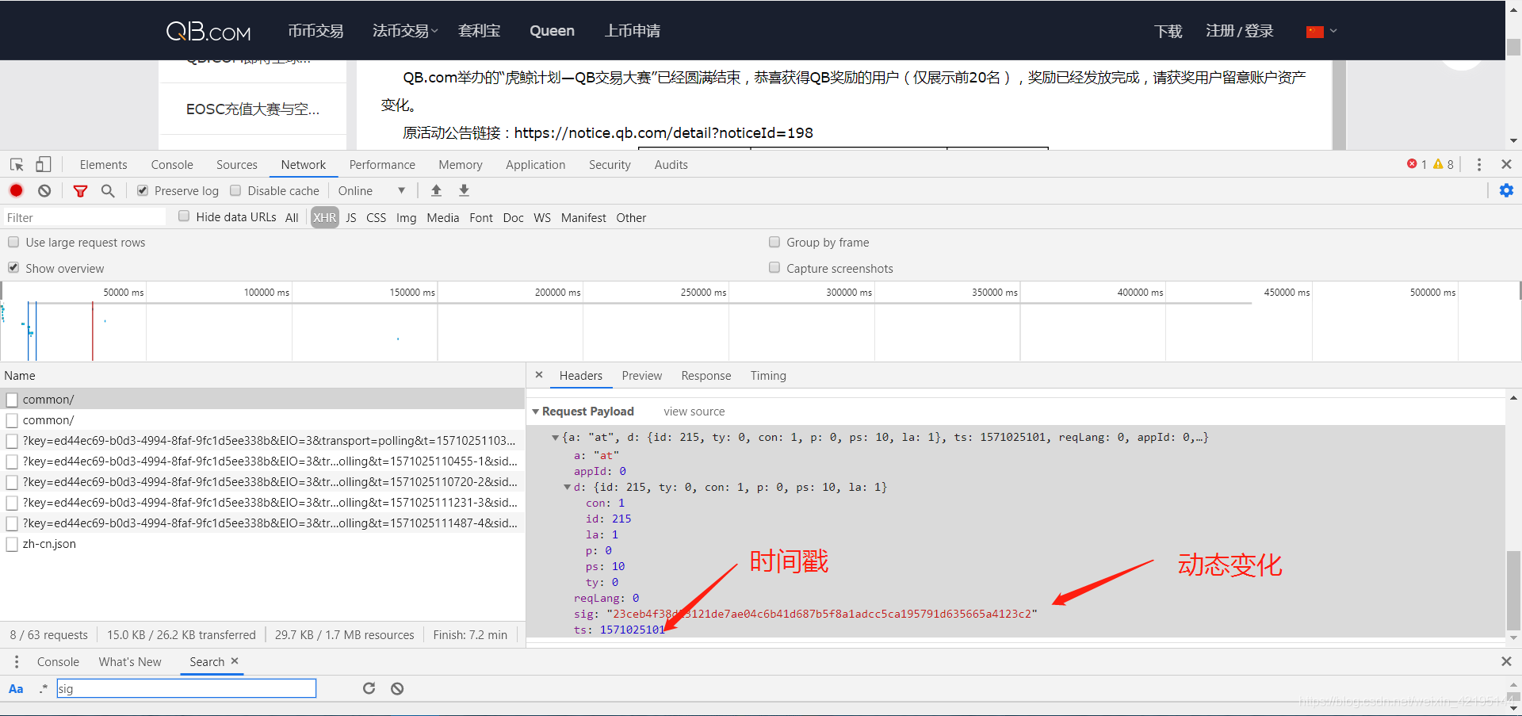Click the red error count icon

point(1412,164)
